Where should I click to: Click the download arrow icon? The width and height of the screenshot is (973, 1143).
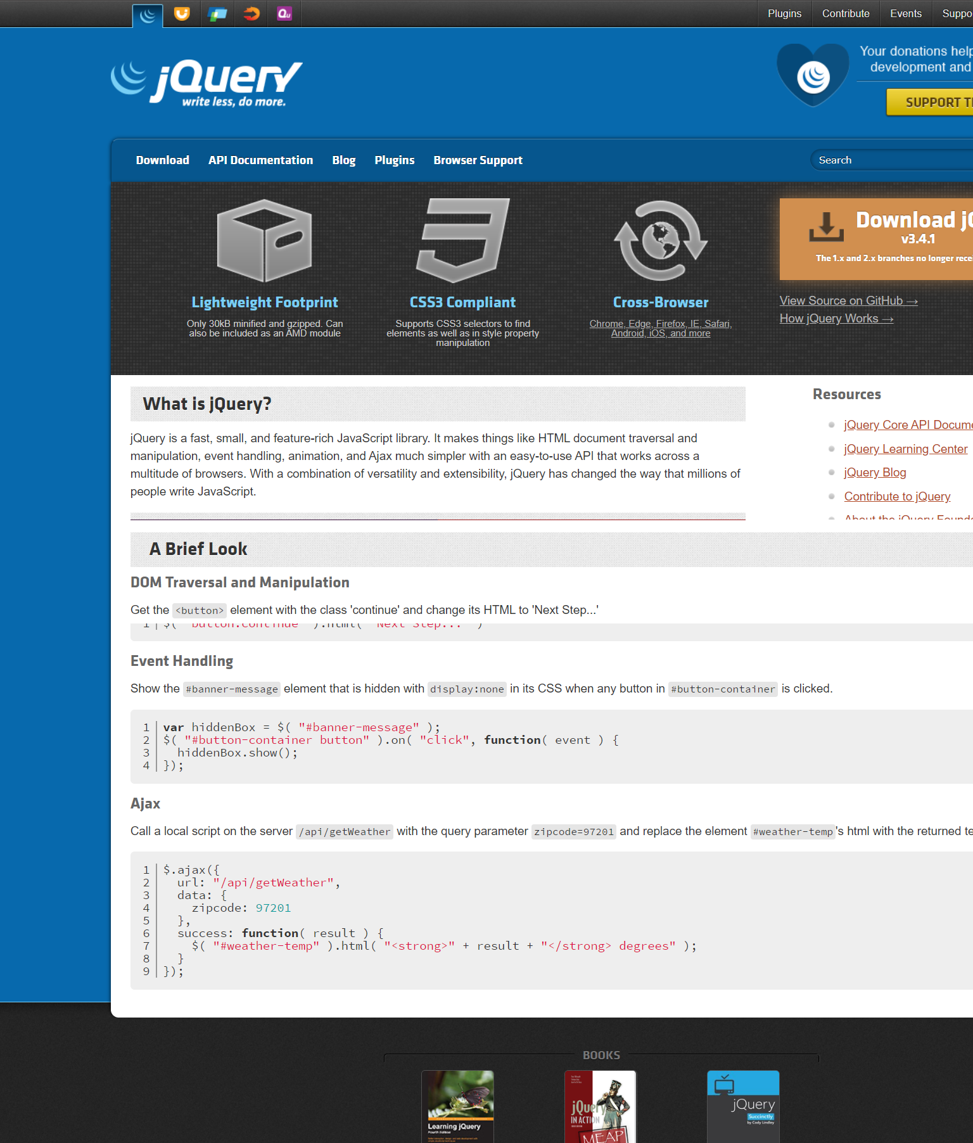[826, 227]
